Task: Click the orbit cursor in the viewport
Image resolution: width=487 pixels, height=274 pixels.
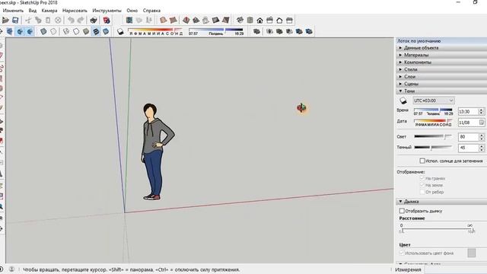Action: pyautogui.click(x=301, y=108)
